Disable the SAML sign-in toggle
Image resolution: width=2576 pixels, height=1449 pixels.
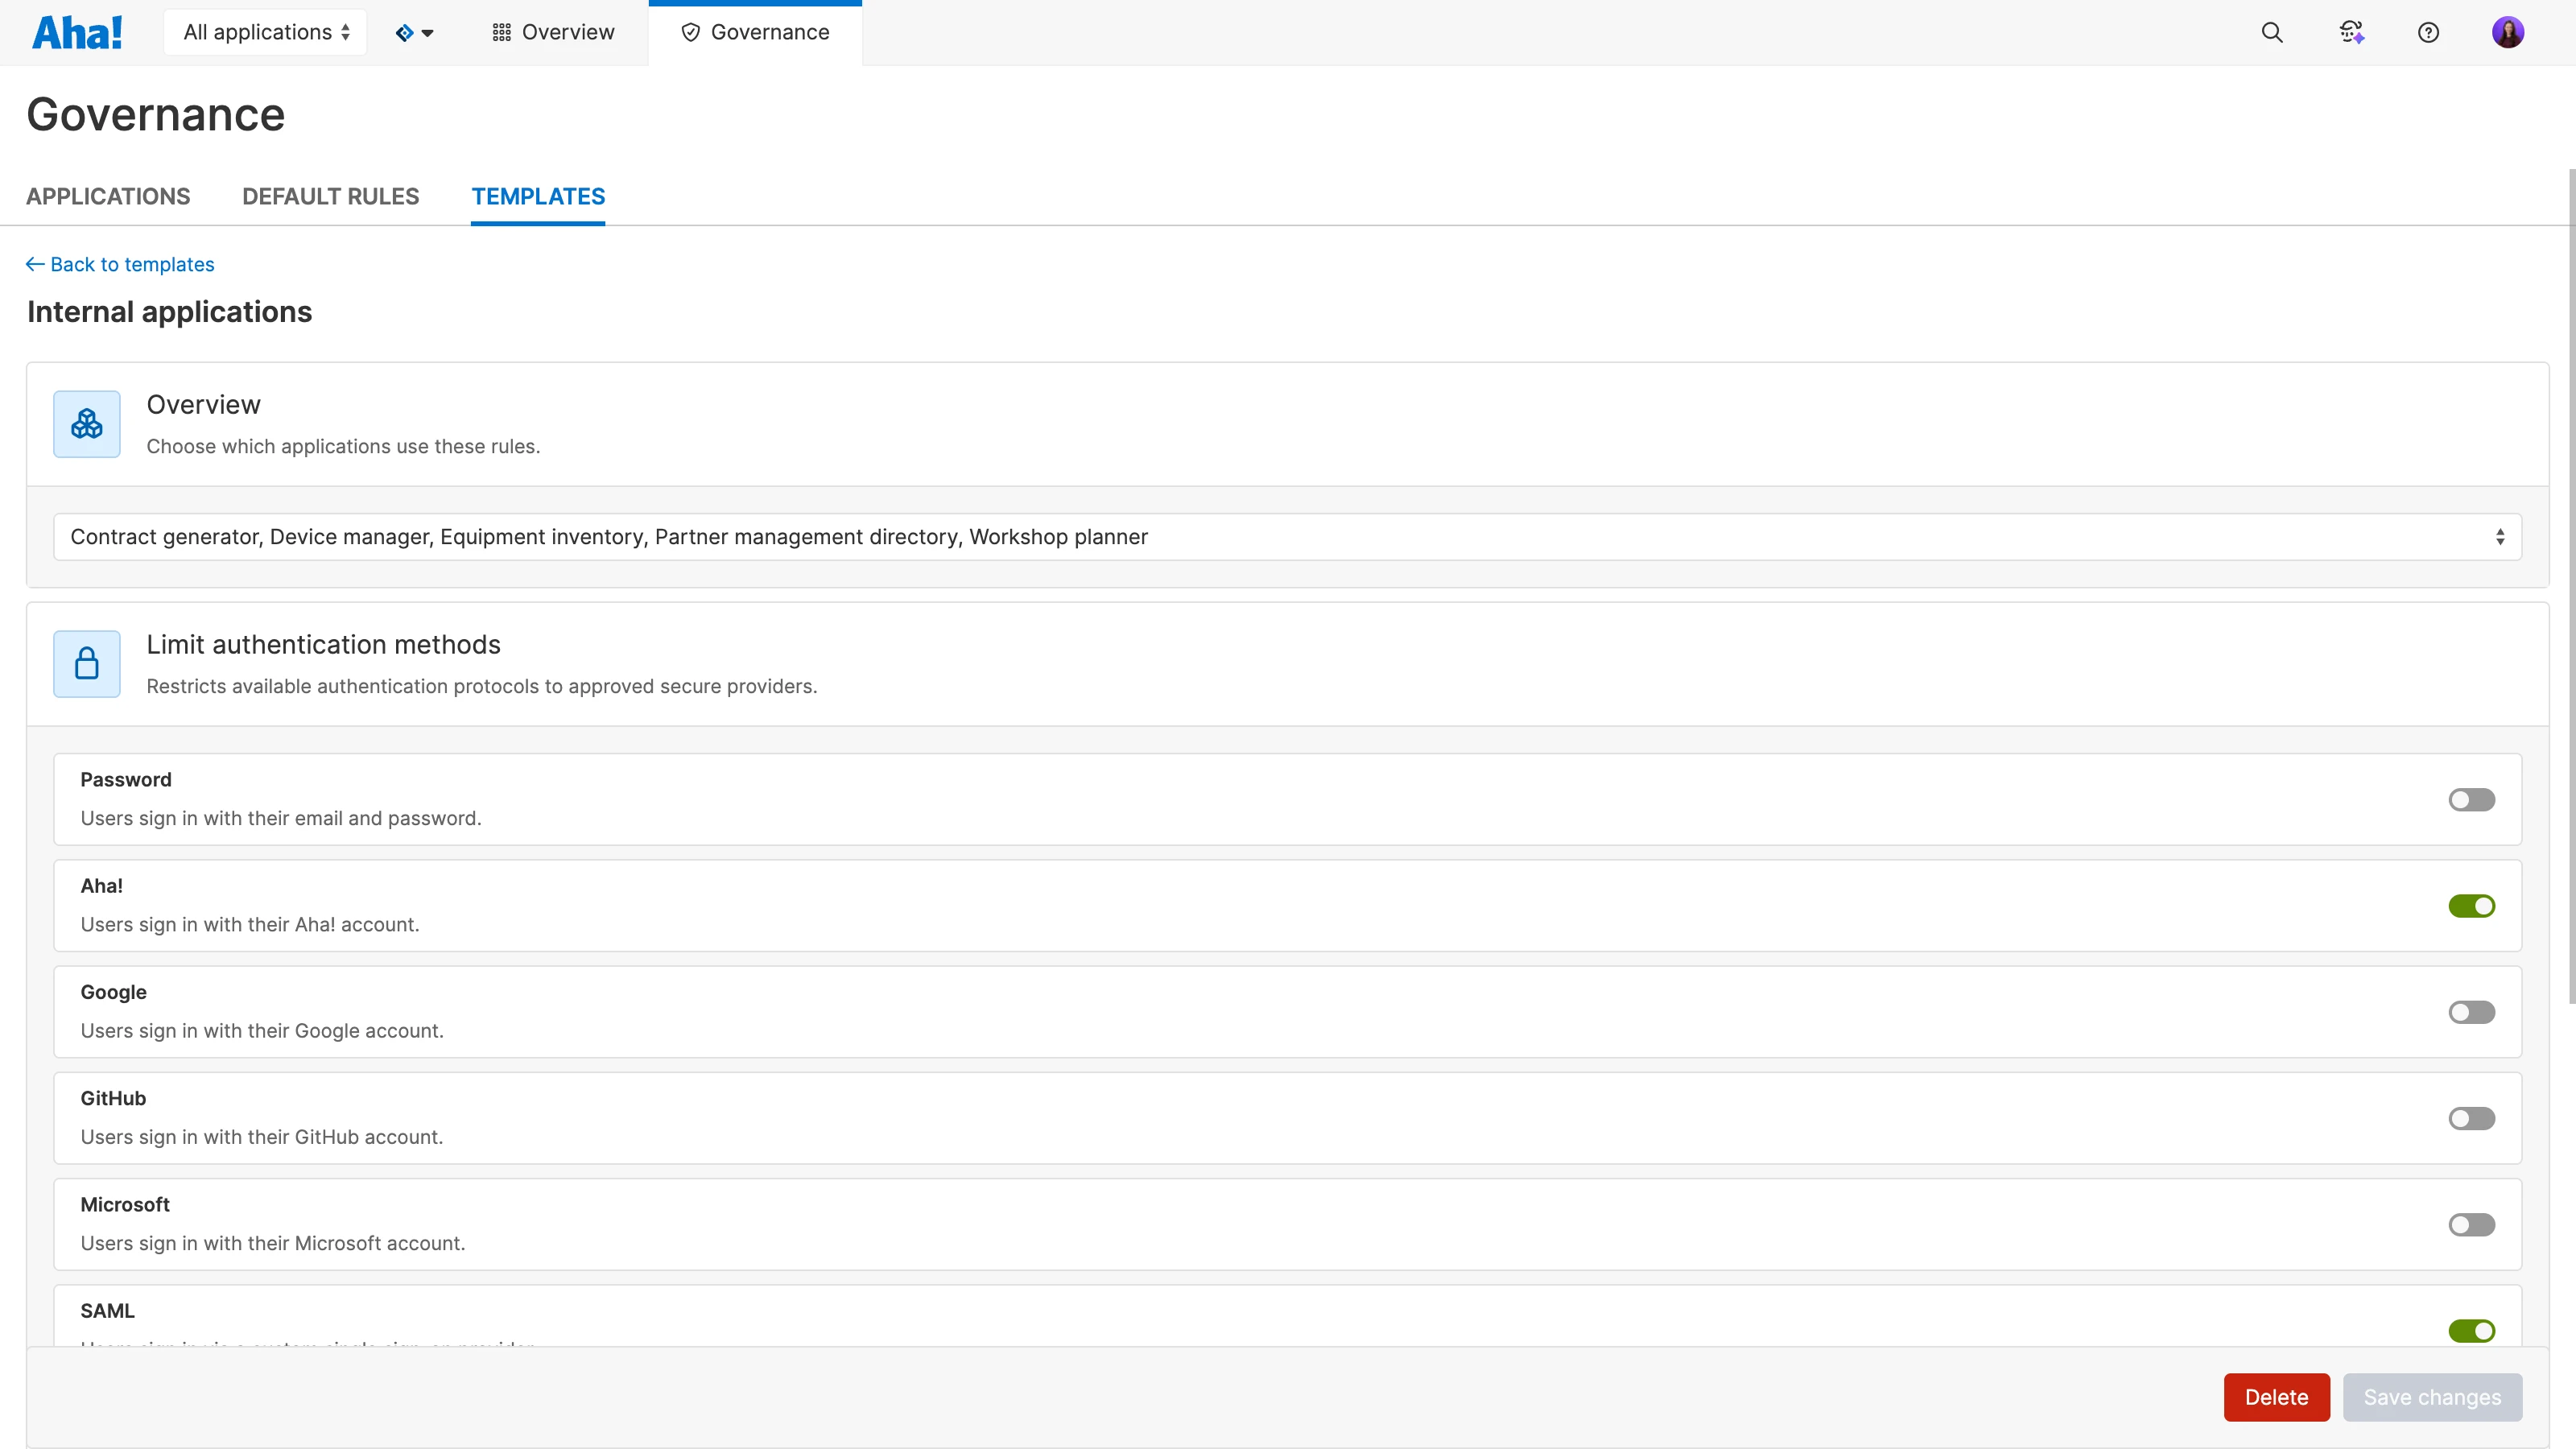point(2471,1331)
